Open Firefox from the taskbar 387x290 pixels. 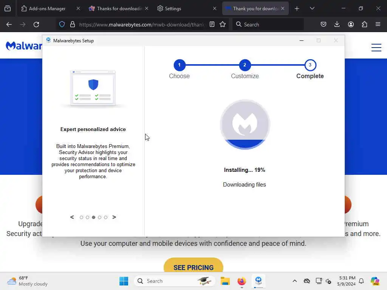[x=241, y=281]
